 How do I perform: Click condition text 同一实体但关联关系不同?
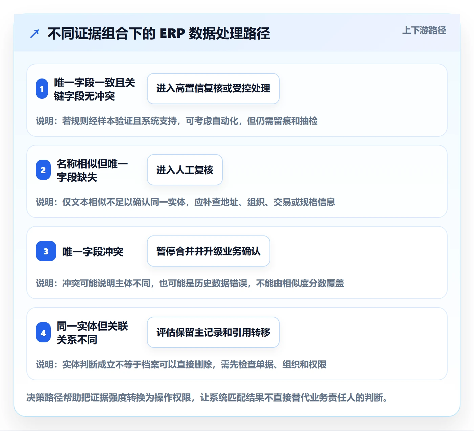[x=92, y=333]
